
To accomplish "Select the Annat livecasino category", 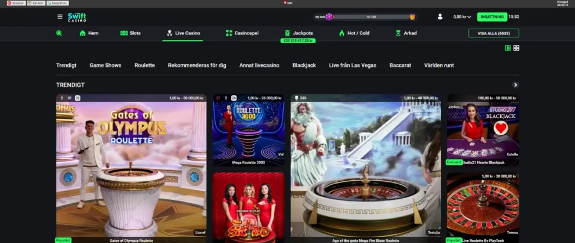I will (259, 65).
